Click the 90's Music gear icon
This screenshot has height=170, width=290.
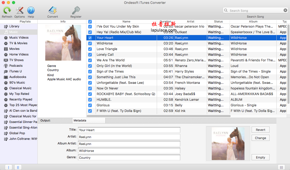point(6,83)
